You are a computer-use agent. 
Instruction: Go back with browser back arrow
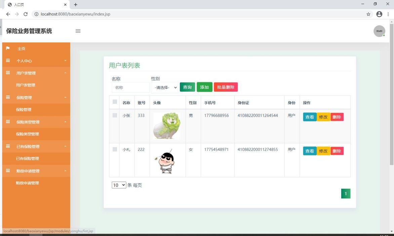(8, 14)
